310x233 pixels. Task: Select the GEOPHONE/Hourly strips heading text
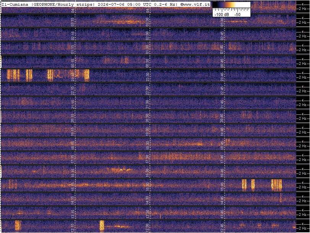tap(62, 4)
